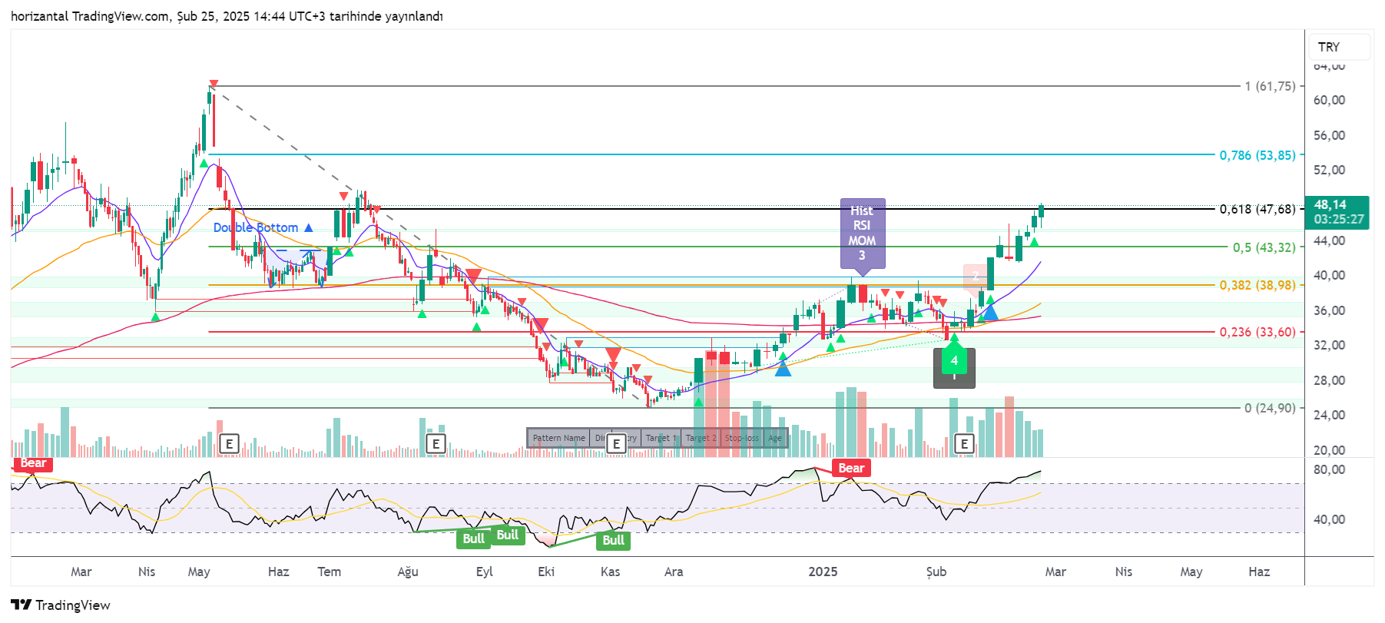Select the Bull divergence label near Kas
The width and height of the screenshot is (1385, 623).
pyautogui.click(x=613, y=540)
